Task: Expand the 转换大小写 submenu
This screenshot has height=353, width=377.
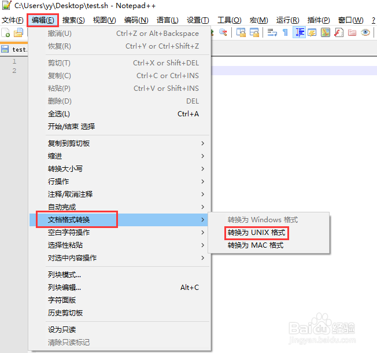Action: [120, 169]
